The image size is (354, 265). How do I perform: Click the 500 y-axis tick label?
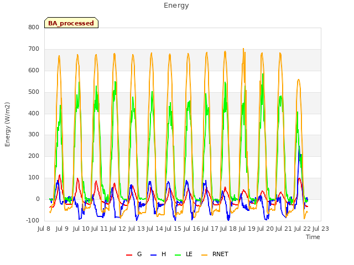point(34,92)
